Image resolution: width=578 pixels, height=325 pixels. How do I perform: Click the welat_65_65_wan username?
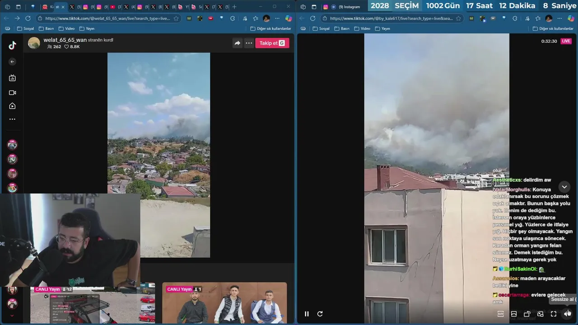[x=65, y=40]
